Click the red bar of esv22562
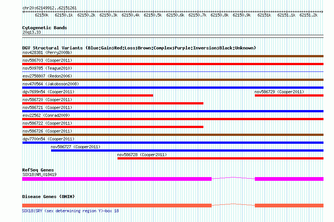334x222 pixels. pyautogui.click(x=173, y=119)
